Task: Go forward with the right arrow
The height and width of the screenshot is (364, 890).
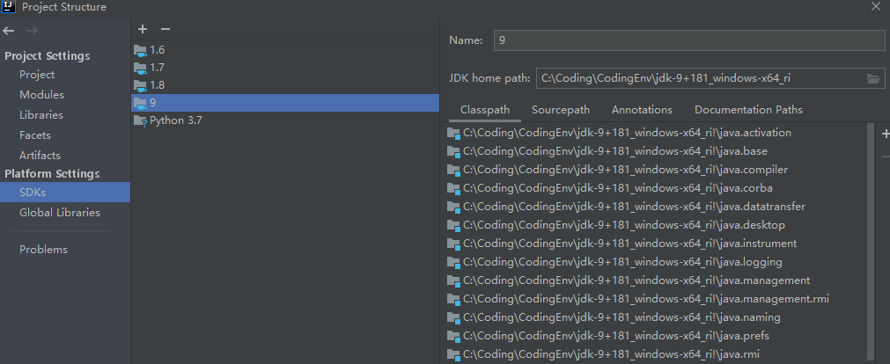Action: pyautogui.click(x=32, y=31)
